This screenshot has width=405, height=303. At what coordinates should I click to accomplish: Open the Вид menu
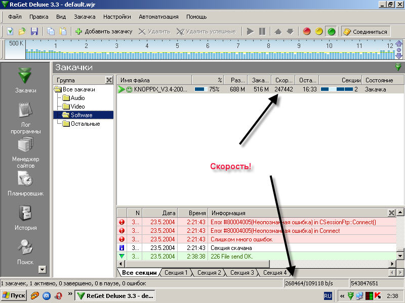click(61, 17)
